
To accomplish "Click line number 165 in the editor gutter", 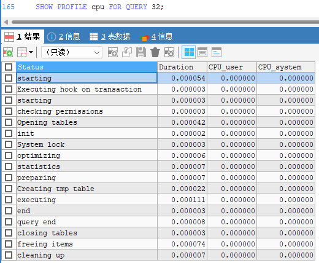I will coord(9,7).
